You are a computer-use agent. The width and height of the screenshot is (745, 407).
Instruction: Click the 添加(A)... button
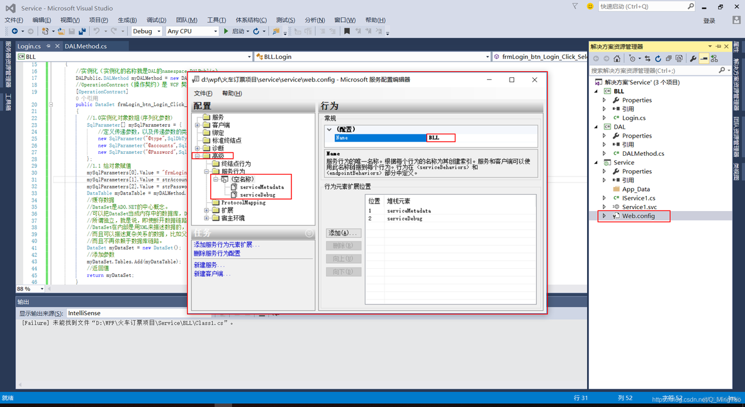click(x=344, y=233)
